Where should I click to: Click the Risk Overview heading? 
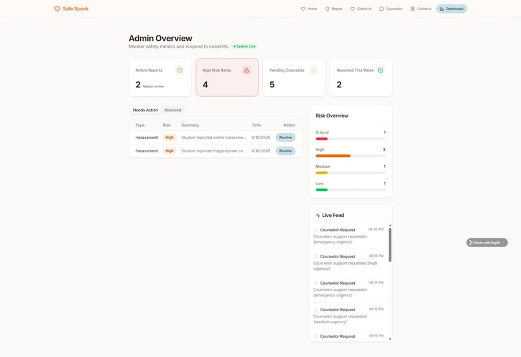(x=332, y=116)
